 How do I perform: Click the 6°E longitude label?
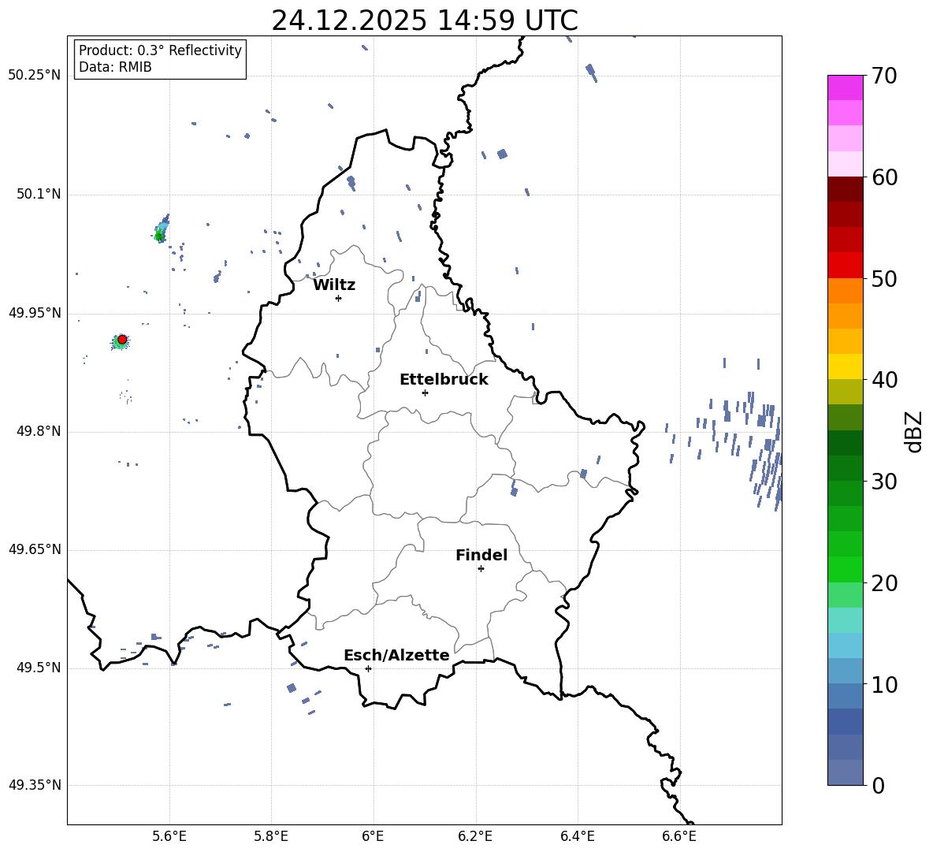click(x=373, y=836)
